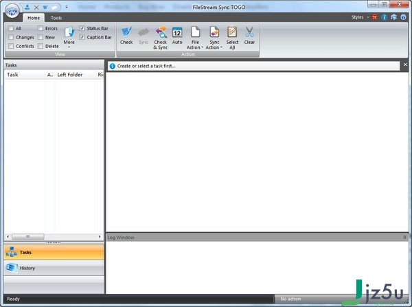Click the Auto calendar button
Viewport: 412px width, 307px height.
(x=177, y=36)
